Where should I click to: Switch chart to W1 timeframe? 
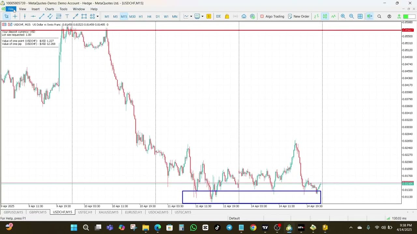(166, 17)
